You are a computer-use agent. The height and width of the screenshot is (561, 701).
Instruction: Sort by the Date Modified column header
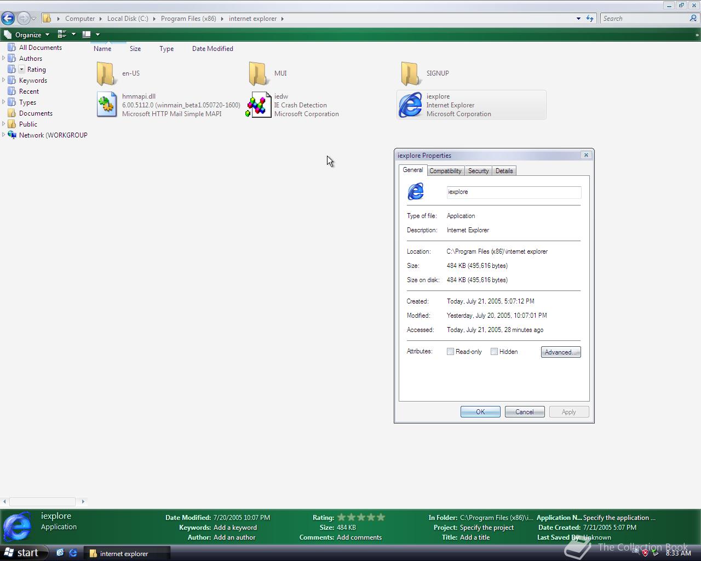click(212, 49)
